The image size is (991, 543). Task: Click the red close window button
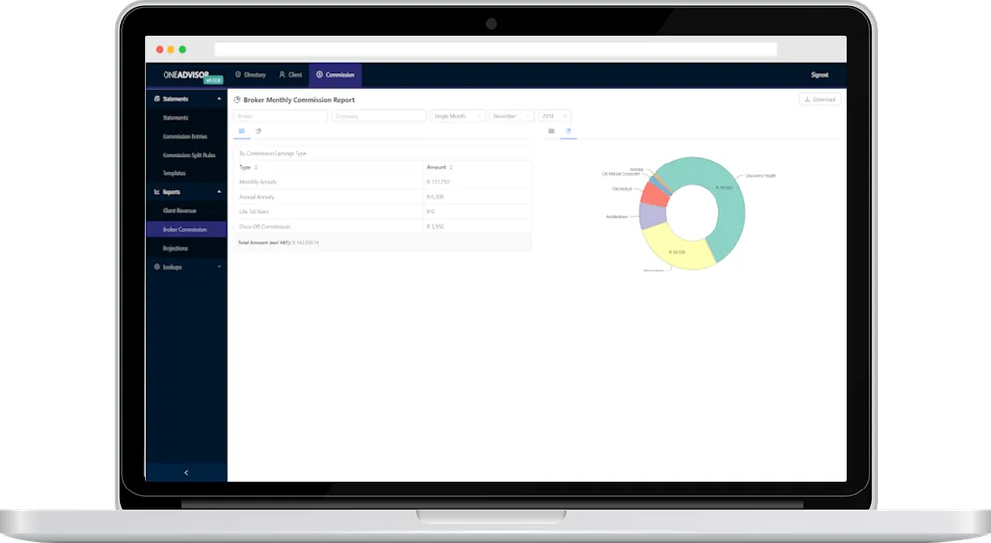(160, 50)
